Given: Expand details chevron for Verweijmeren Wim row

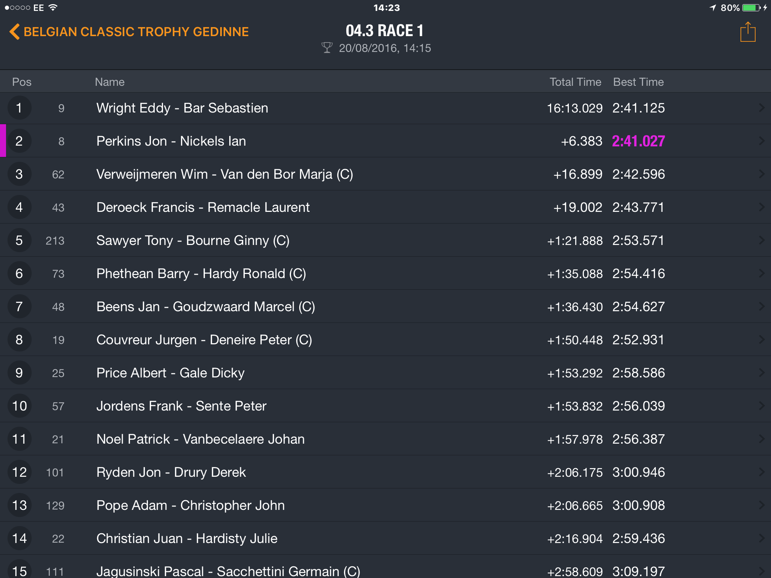Looking at the screenshot, I should click(762, 174).
